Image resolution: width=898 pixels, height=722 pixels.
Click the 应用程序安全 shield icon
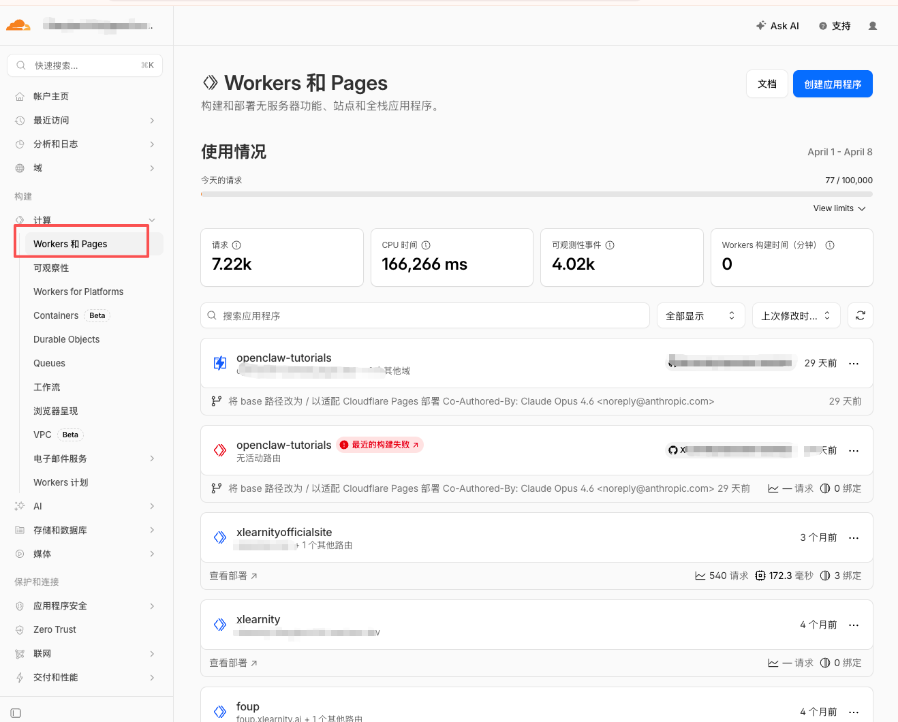[x=20, y=606]
